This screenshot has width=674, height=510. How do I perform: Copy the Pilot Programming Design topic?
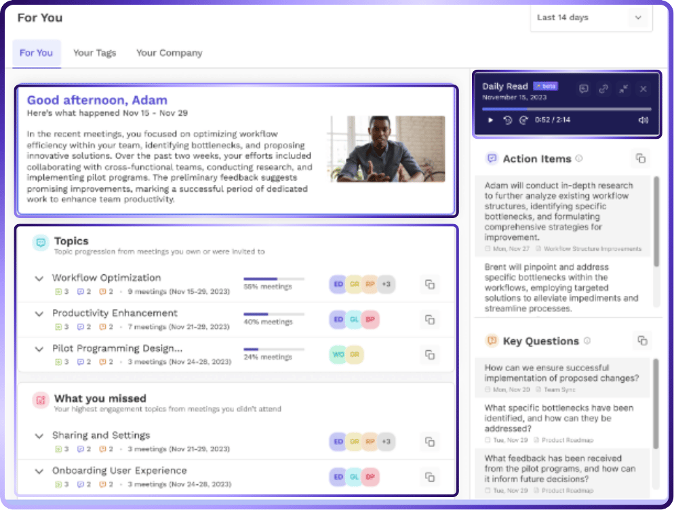click(x=429, y=355)
